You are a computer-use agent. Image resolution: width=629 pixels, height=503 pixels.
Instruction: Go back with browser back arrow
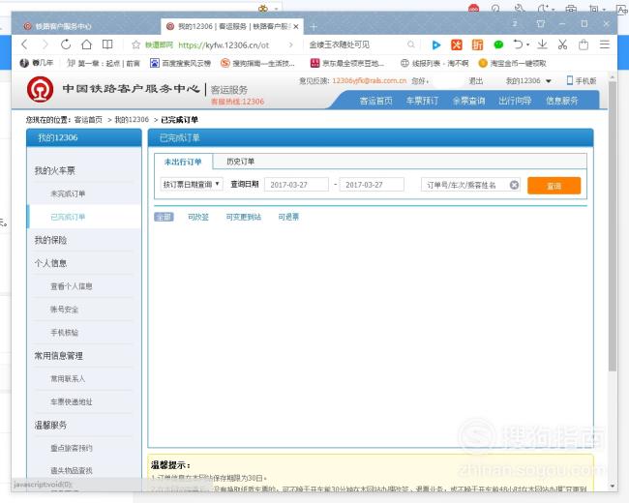25,44
